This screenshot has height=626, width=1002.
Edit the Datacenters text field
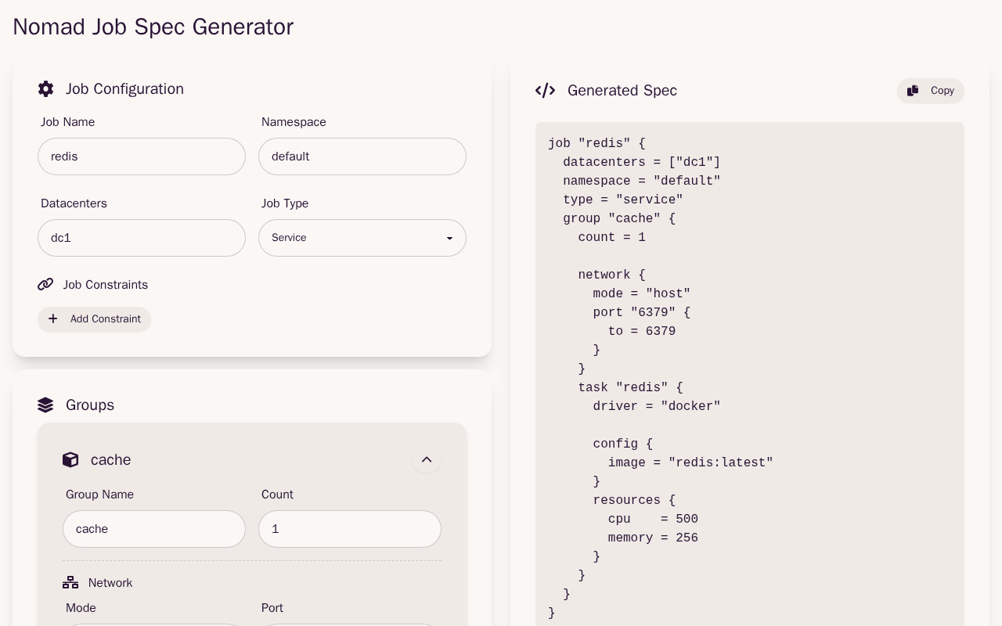pyautogui.click(x=142, y=238)
